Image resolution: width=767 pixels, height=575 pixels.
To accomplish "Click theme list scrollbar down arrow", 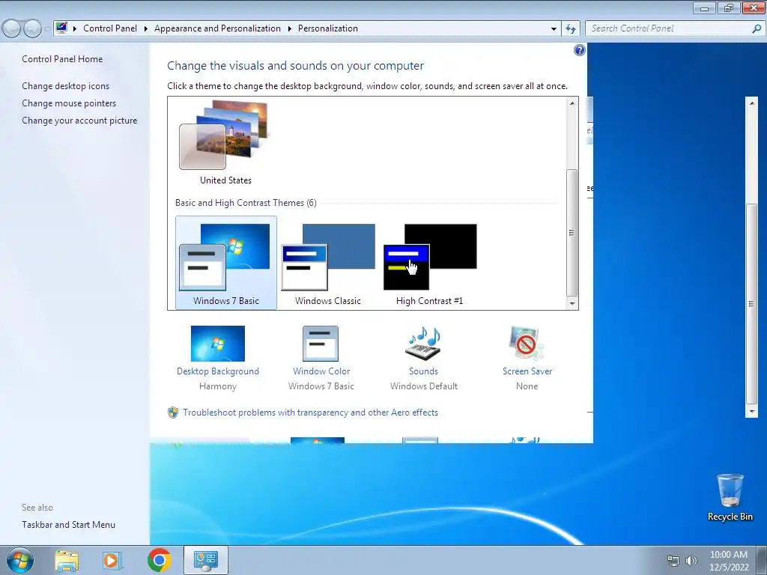I will [x=572, y=304].
